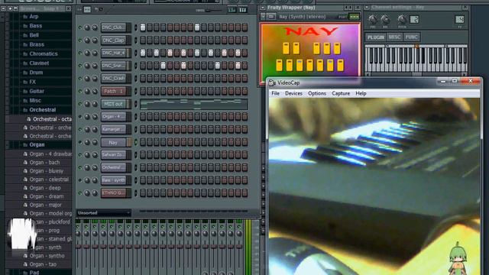Open the MIDI out piano roll preview

(193, 104)
